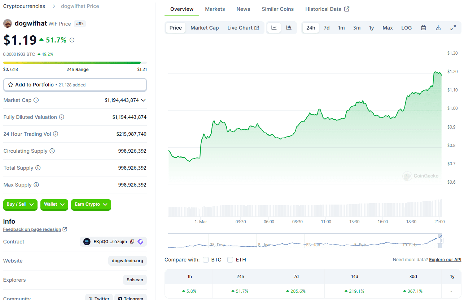The width and height of the screenshot is (464, 300).
Task: Show Fully Diluted Valuation info icon
Action: tap(62, 117)
